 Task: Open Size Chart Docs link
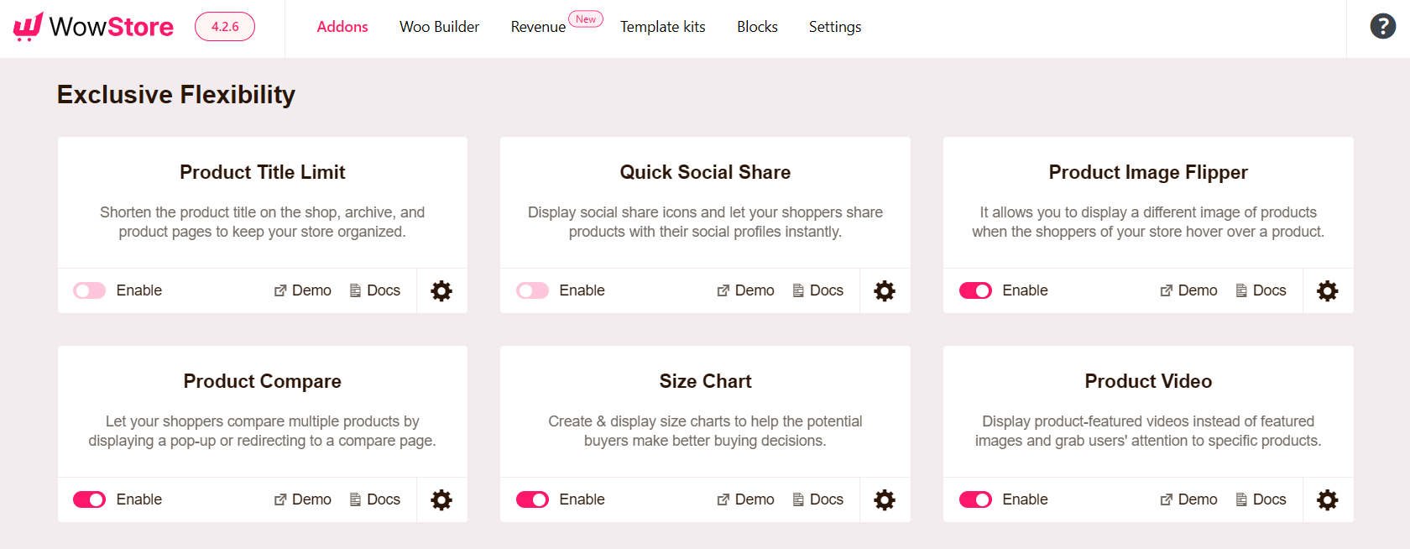click(x=818, y=499)
